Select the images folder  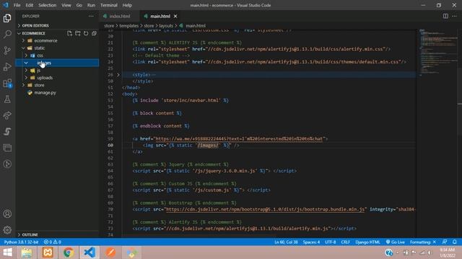click(x=58, y=63)
